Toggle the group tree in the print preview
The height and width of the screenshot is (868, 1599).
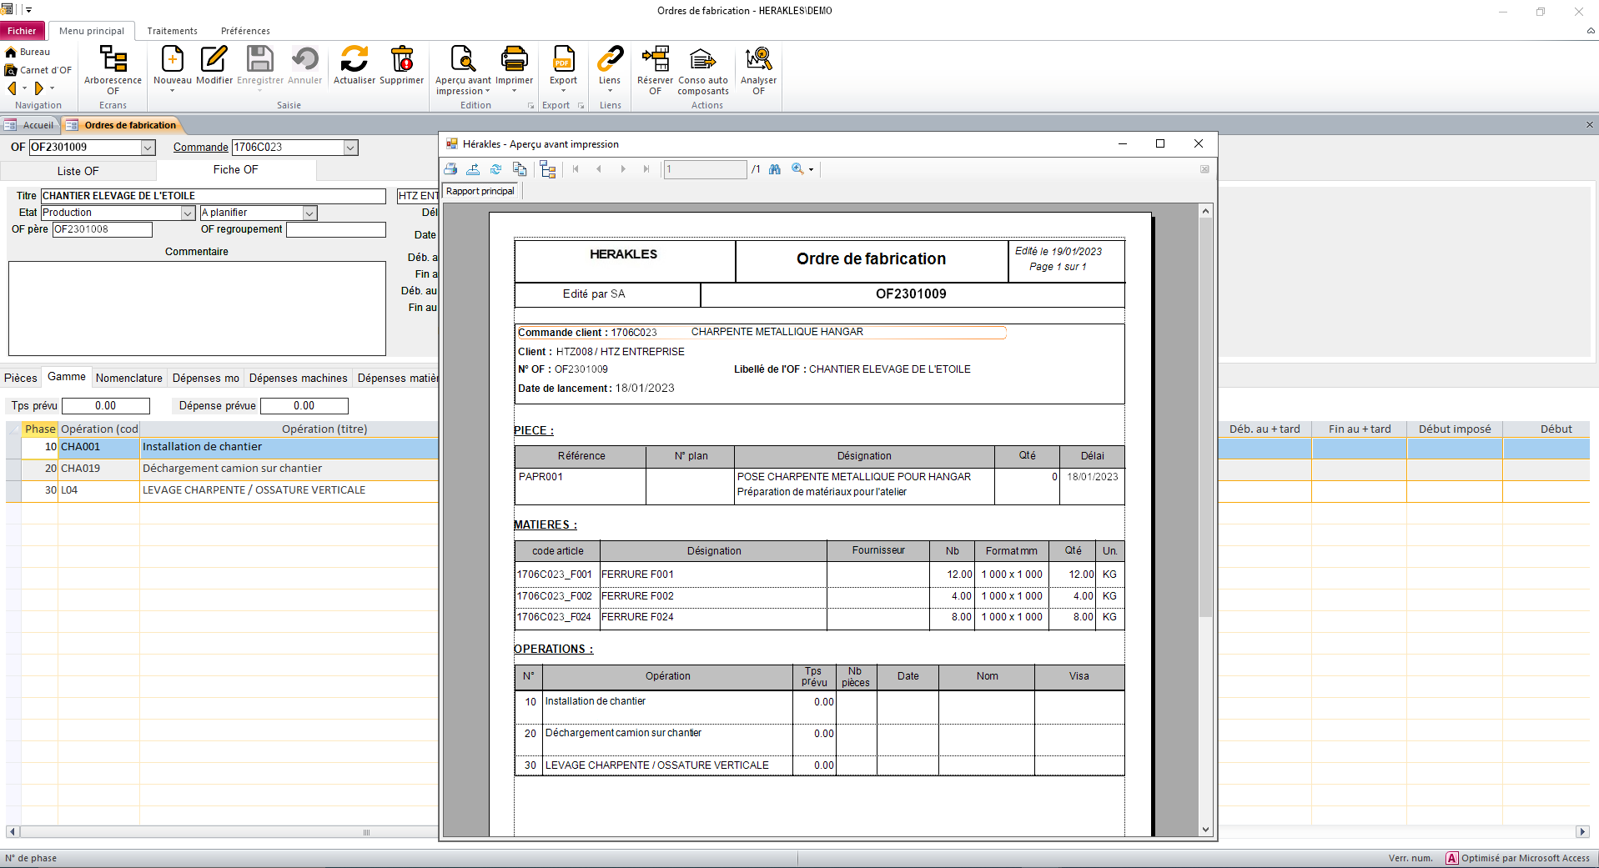click(x=548, y=169)
